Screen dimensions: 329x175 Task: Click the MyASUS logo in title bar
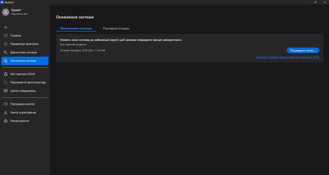tap(3, 2)
